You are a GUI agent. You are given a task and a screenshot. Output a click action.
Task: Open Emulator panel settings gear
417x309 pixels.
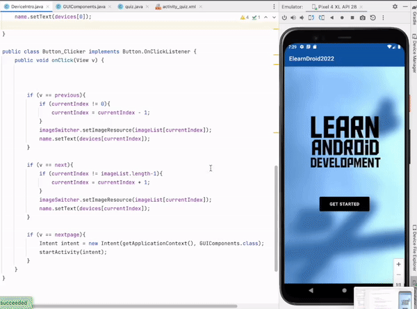click(395, 7)
